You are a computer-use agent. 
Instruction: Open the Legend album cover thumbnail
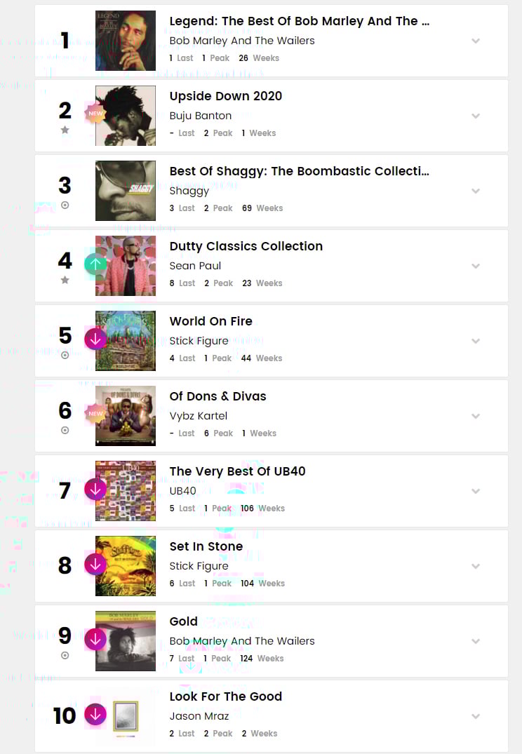coord(126,41)
